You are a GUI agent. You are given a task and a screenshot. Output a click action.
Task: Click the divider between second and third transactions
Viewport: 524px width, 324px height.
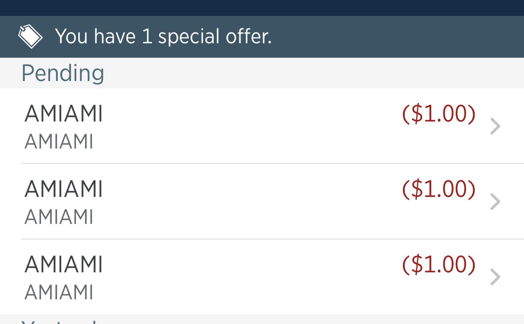click(272, 239)
